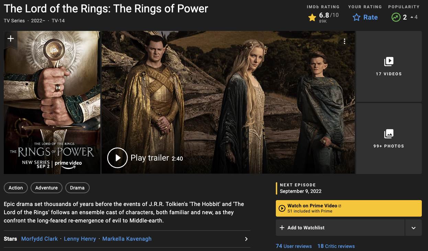
Task: Select the Drama genre chip
Action: tap(77, 188)
